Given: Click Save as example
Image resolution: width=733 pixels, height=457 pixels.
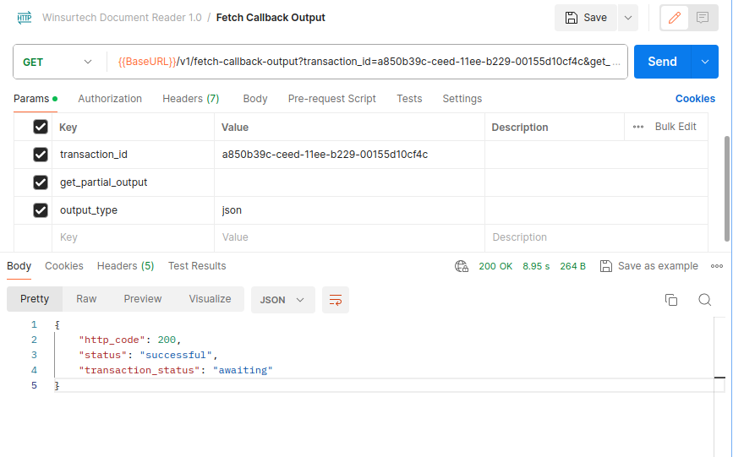Looking at the screenshot, I should coord(658,266).
